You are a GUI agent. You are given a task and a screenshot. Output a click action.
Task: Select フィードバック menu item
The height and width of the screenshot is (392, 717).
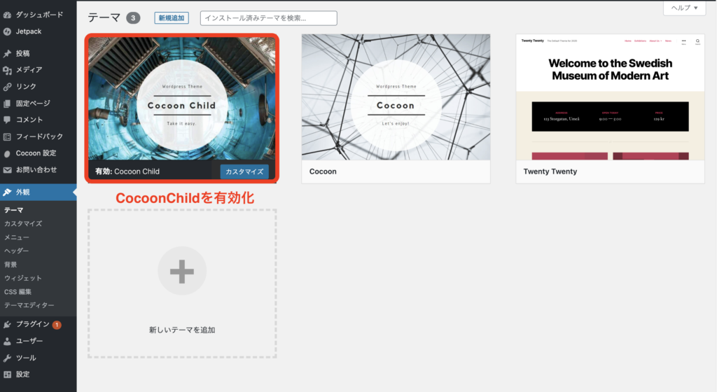39,136
